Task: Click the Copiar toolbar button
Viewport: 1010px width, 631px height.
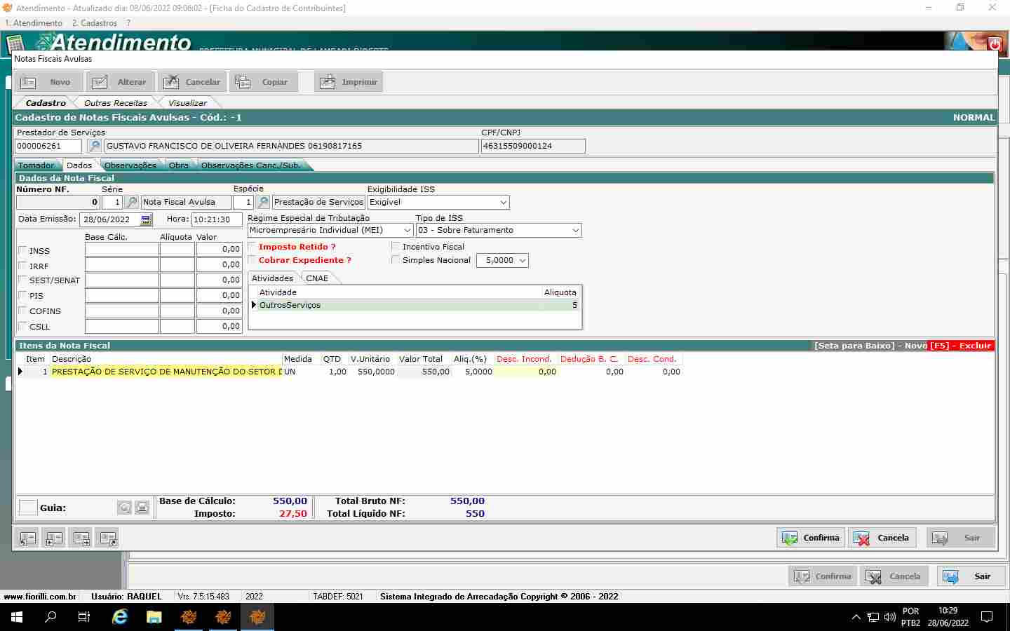Action: click(x=263, y=82)
